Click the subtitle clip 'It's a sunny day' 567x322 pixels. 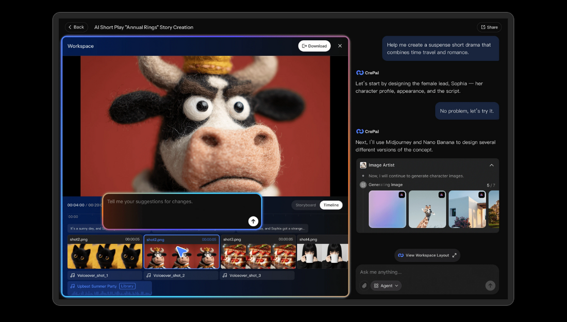(x=86, y=228)
